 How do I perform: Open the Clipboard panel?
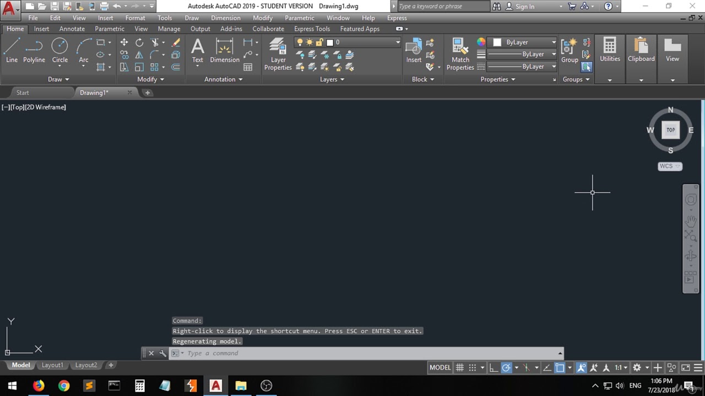pos(641,59)
